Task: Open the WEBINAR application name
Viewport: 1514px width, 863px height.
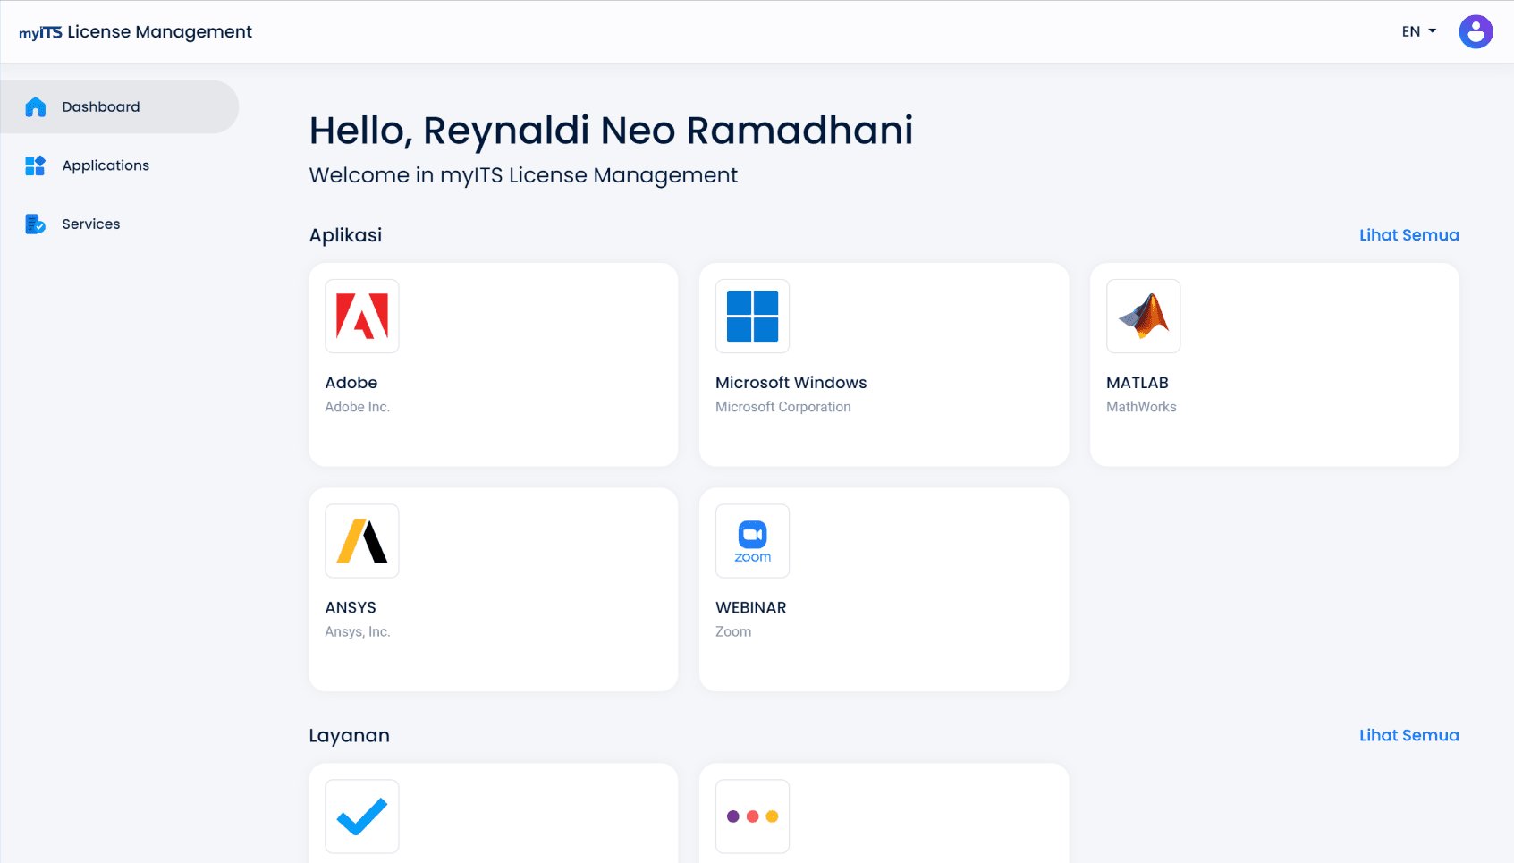Action: pos(751,607)
